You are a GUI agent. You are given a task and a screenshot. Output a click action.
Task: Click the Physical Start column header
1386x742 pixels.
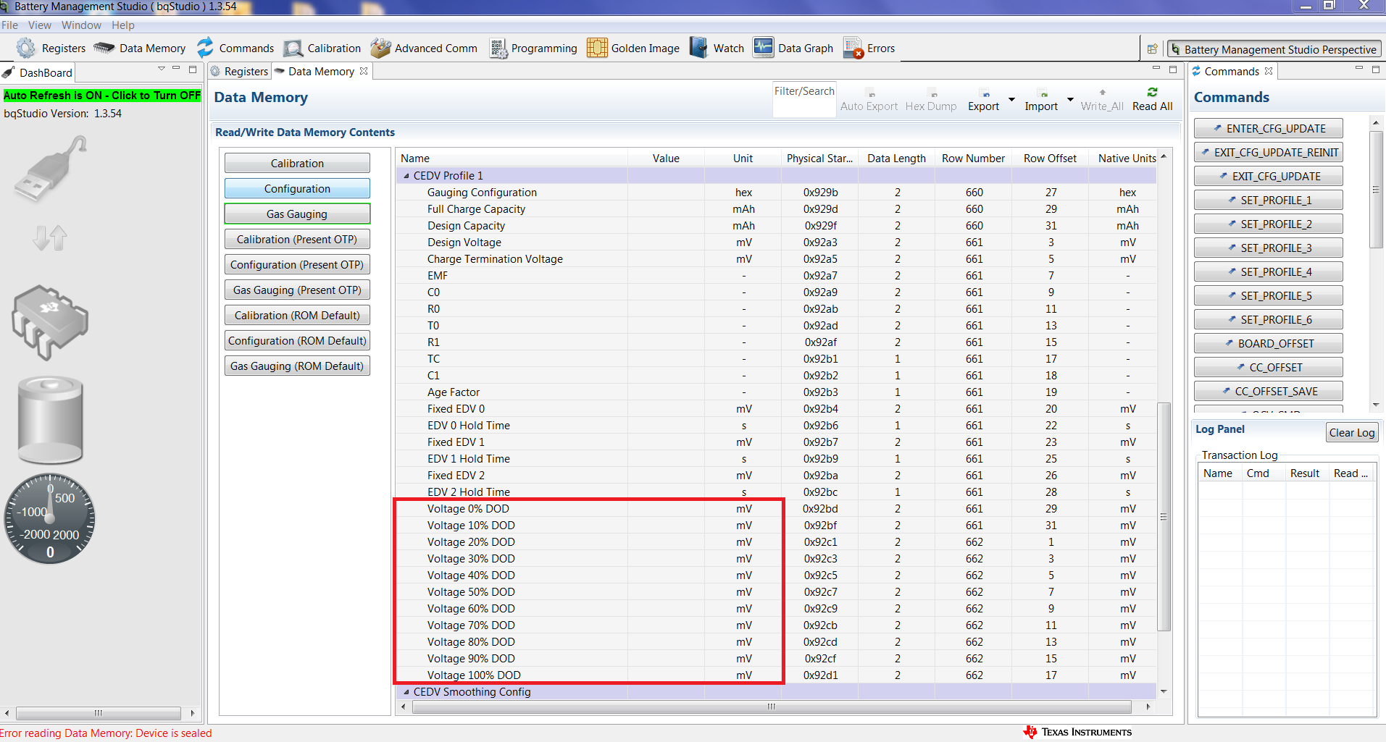click(x=819, y=158)
